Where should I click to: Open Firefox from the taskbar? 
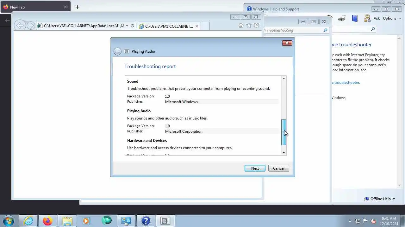pyautogui.click(x=48, y=221)
